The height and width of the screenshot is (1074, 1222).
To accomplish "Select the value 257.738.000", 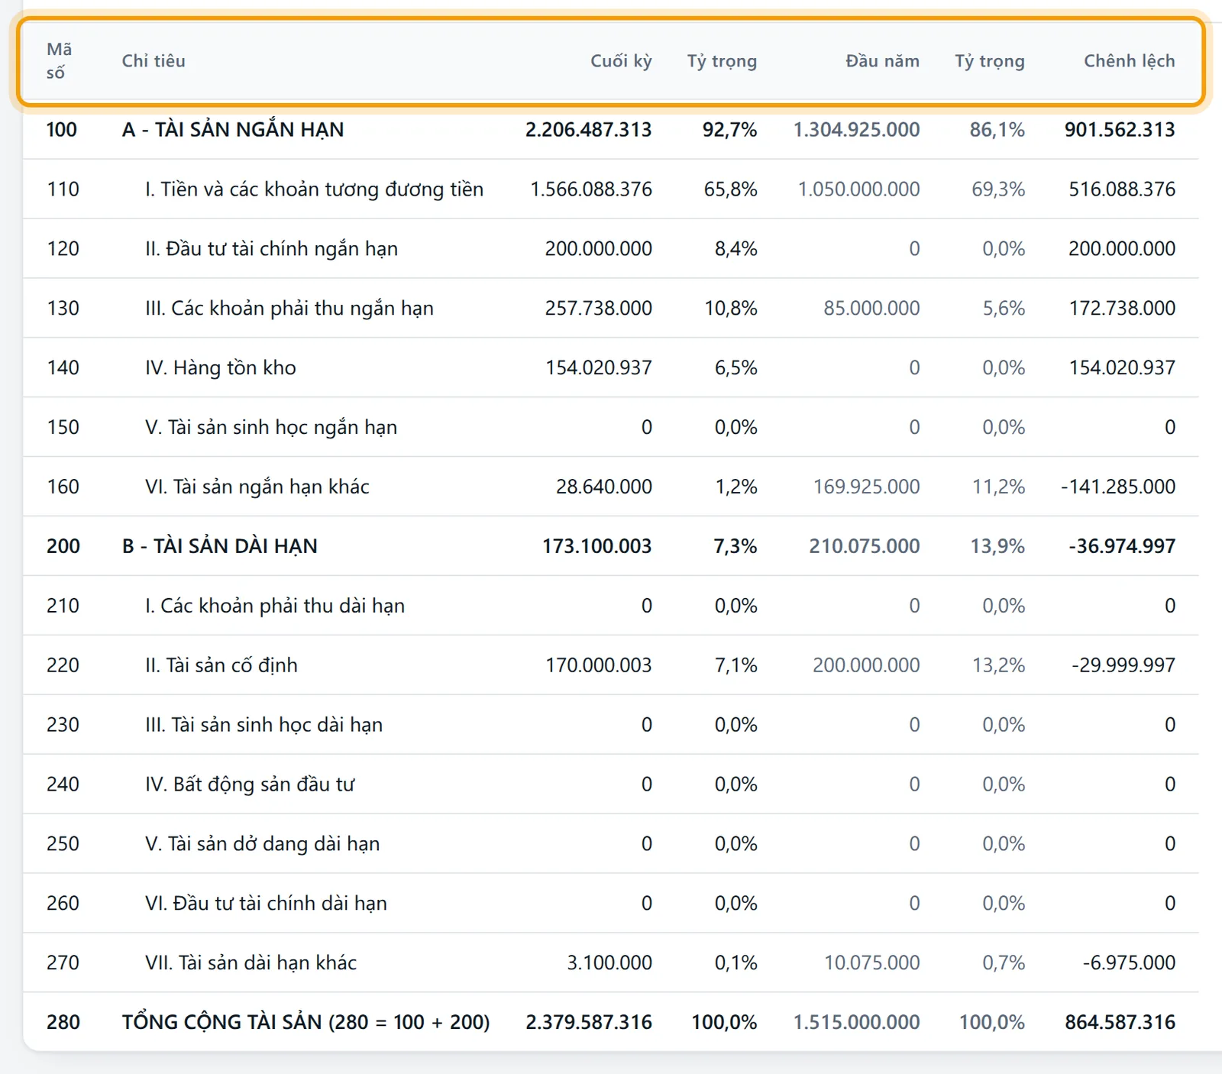I will (x=599, y=309).
